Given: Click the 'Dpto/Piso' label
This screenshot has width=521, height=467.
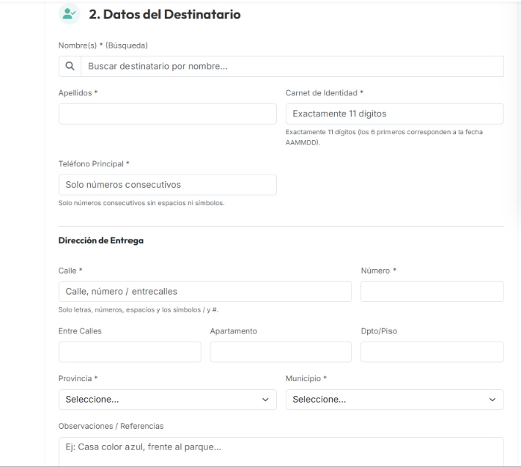Looking at the screenshot, I should tap(379, 331).
